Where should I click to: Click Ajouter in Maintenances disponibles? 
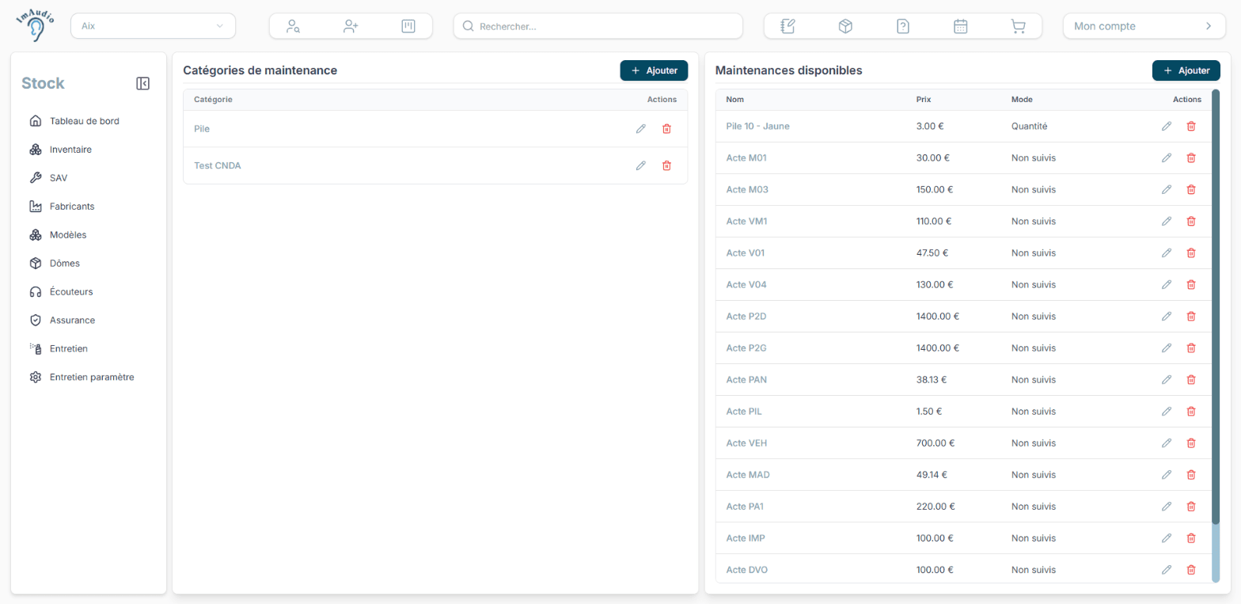coord(1186,70)
